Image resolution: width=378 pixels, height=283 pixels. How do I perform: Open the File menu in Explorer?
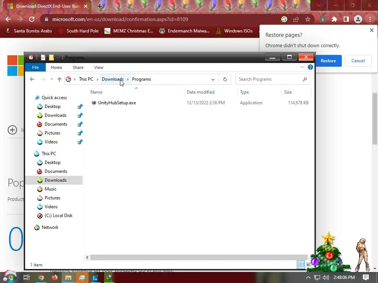[35, 67]
